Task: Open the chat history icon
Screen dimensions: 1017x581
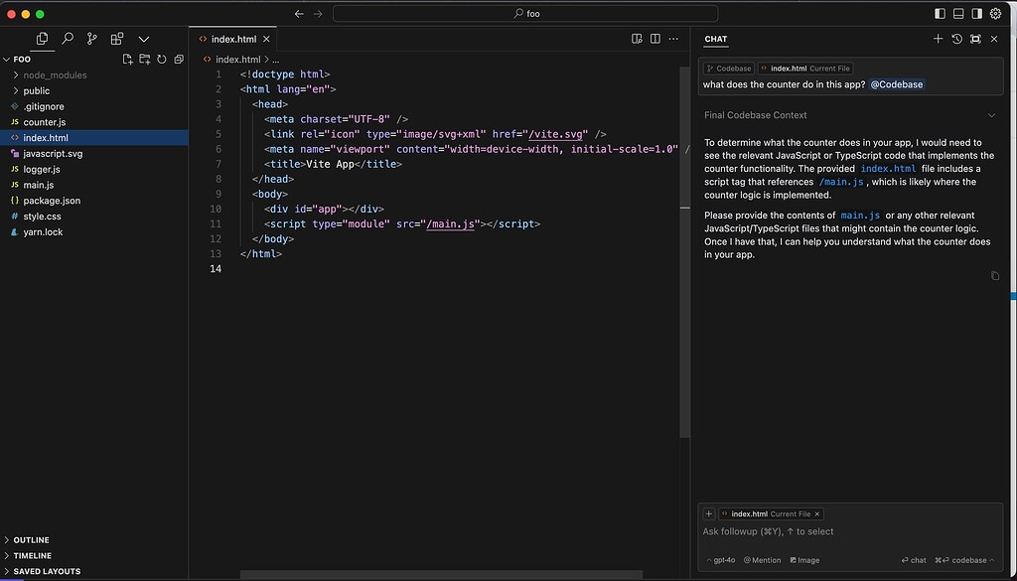Action: pyautogui.click(x=955, y=39)
